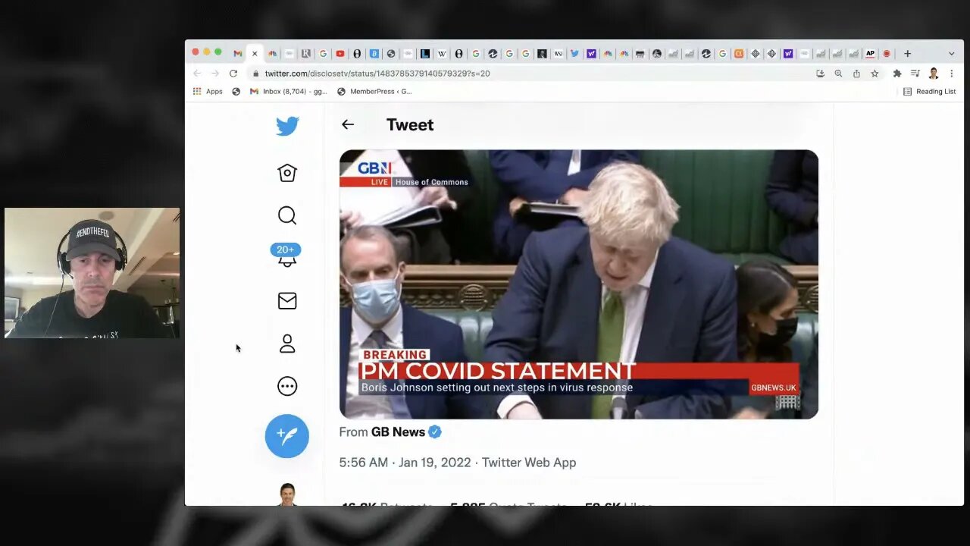The image size is (970, 546).
Task: Switch to the blue Twitter bird tab
Action: tap(575, 54)
